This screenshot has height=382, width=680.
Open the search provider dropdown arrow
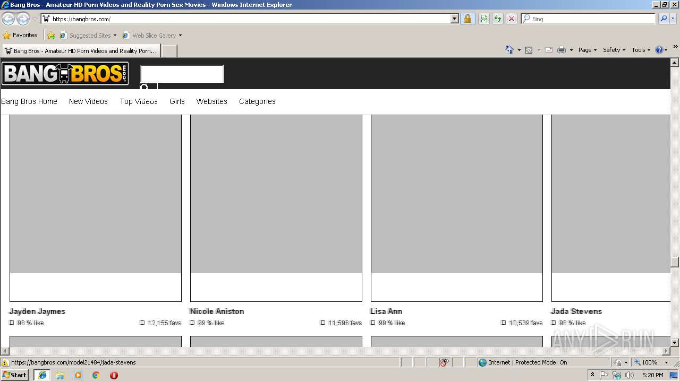click(x=673, y=19)
